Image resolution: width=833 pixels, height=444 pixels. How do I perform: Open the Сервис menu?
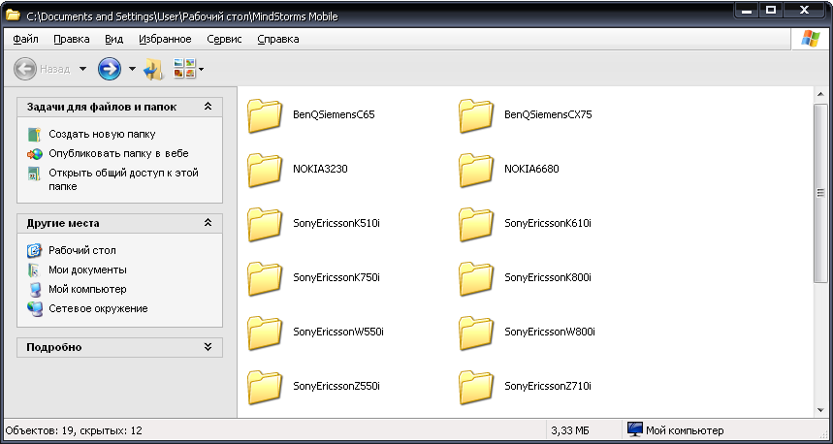click(224, 40)
